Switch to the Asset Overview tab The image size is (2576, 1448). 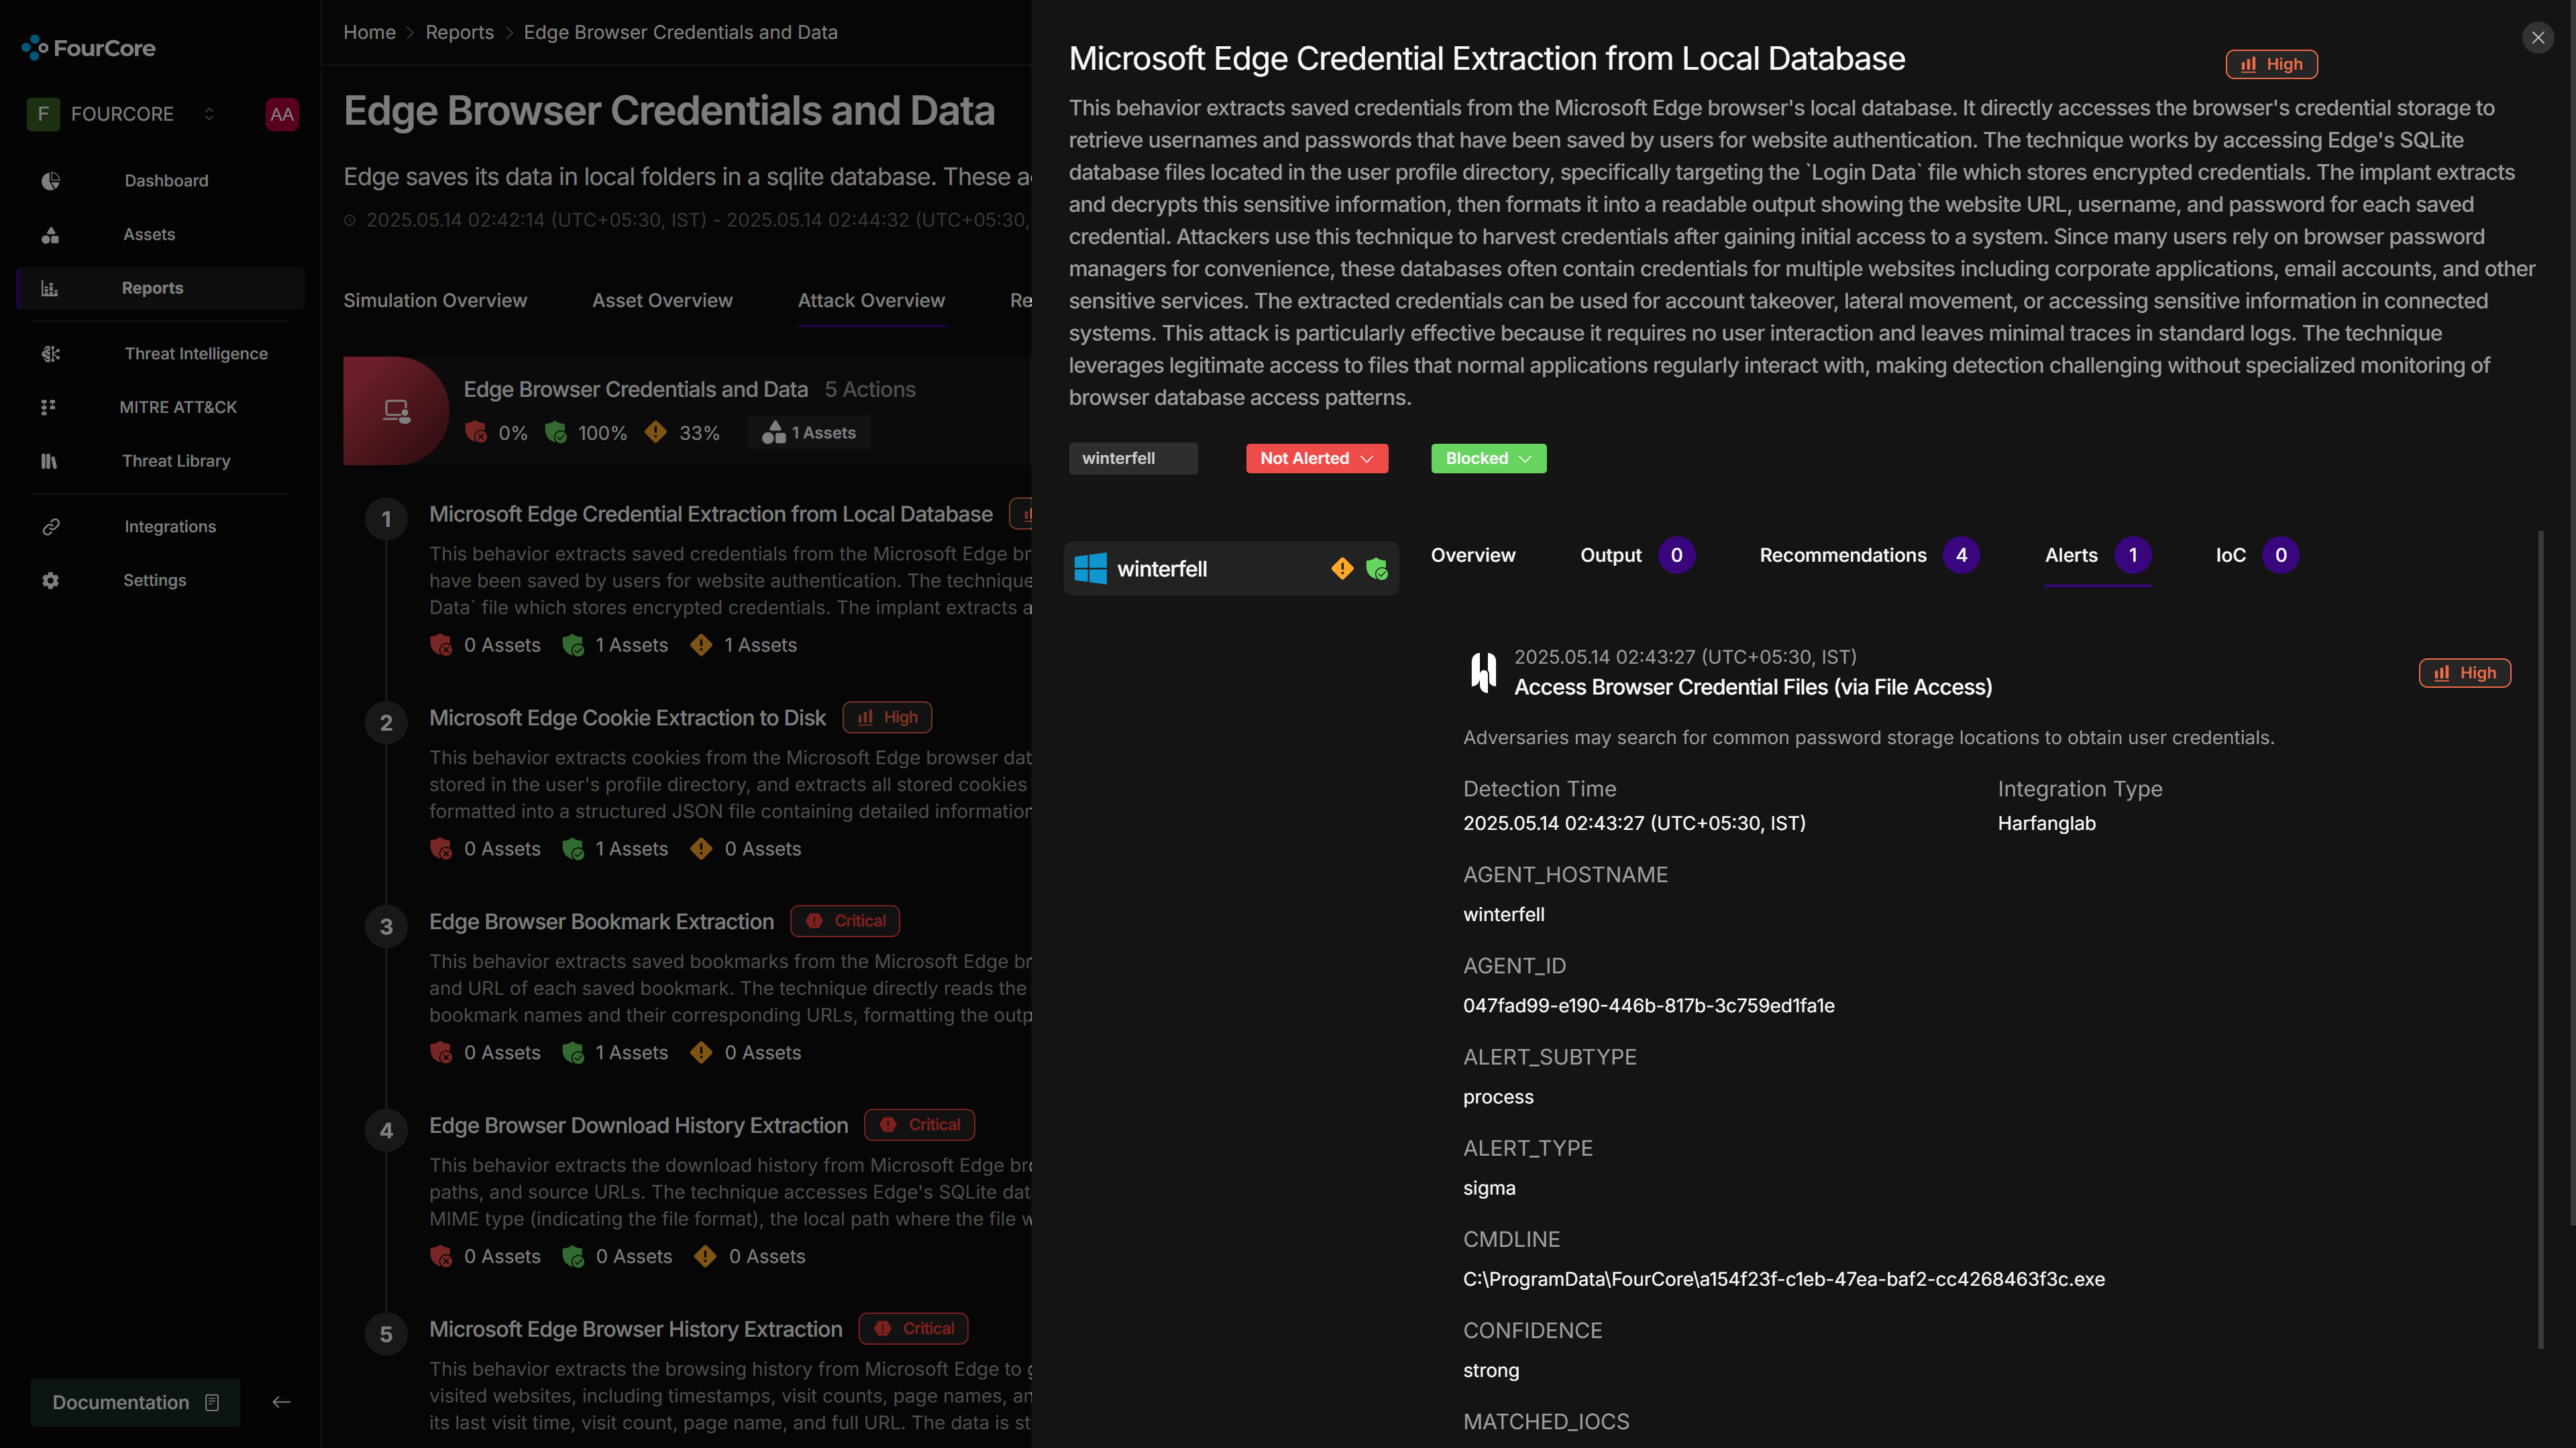662,300
